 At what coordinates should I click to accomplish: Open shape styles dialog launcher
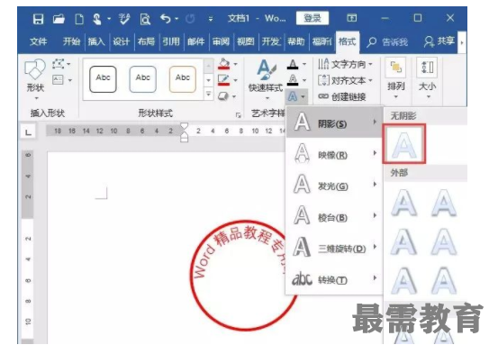tap(239, 115)
